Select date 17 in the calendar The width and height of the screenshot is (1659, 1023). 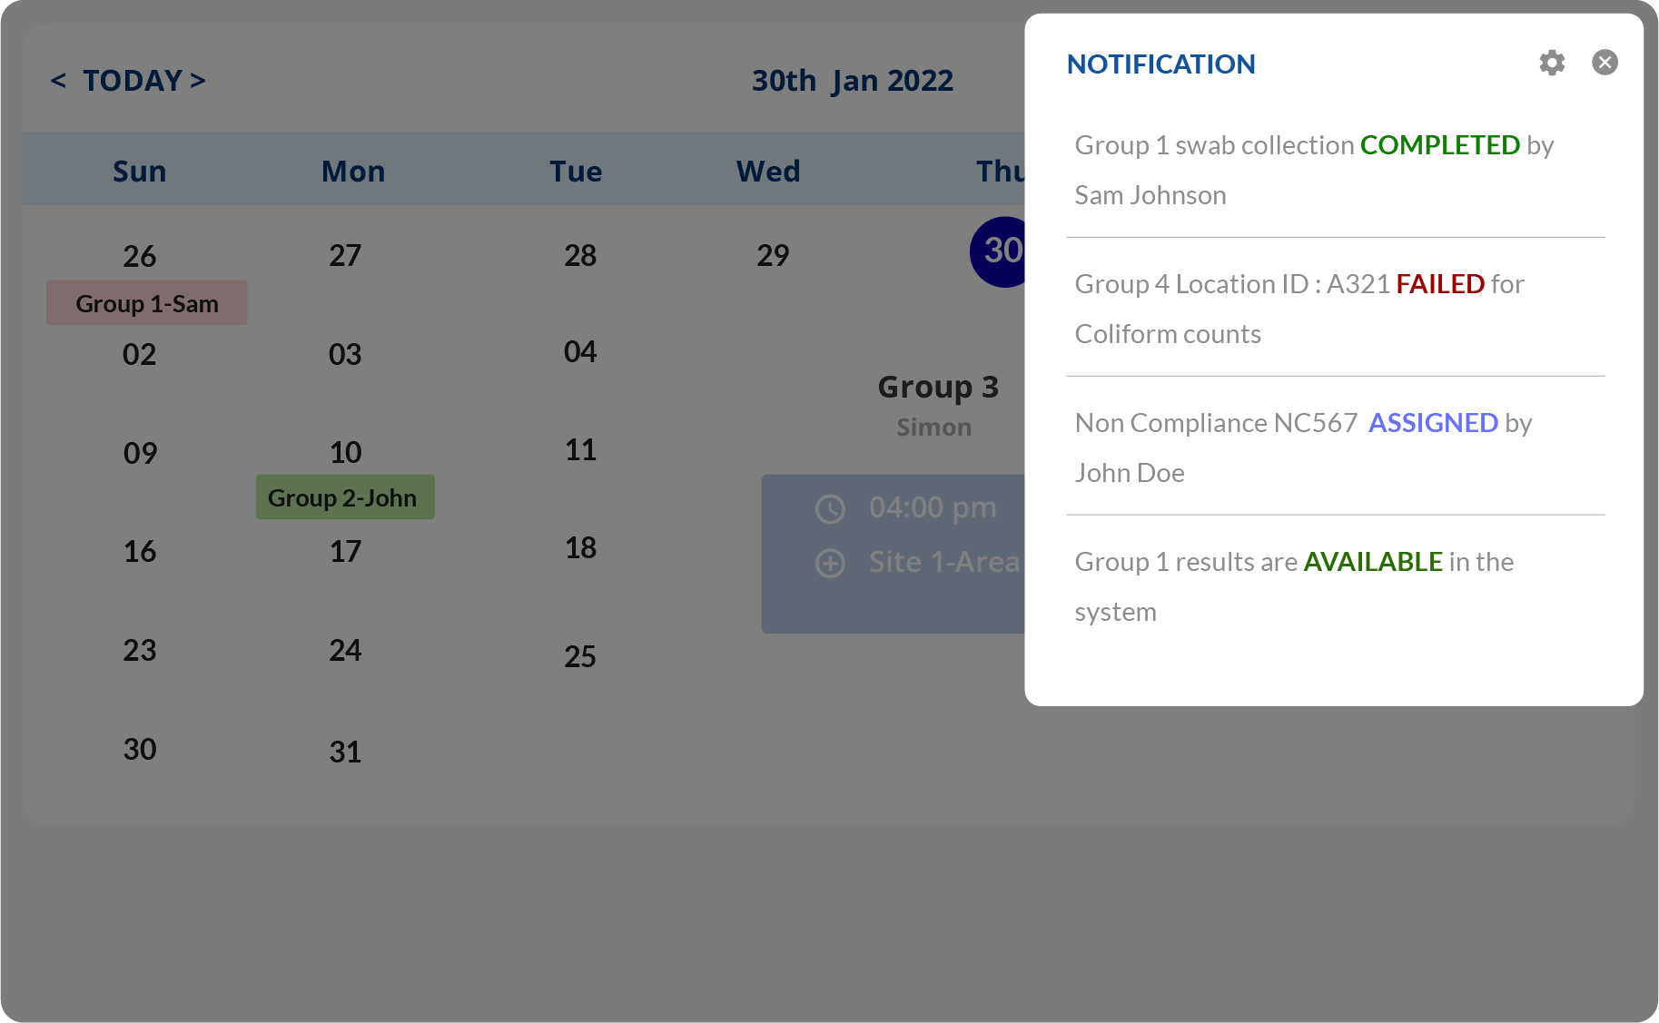[345, 551]
